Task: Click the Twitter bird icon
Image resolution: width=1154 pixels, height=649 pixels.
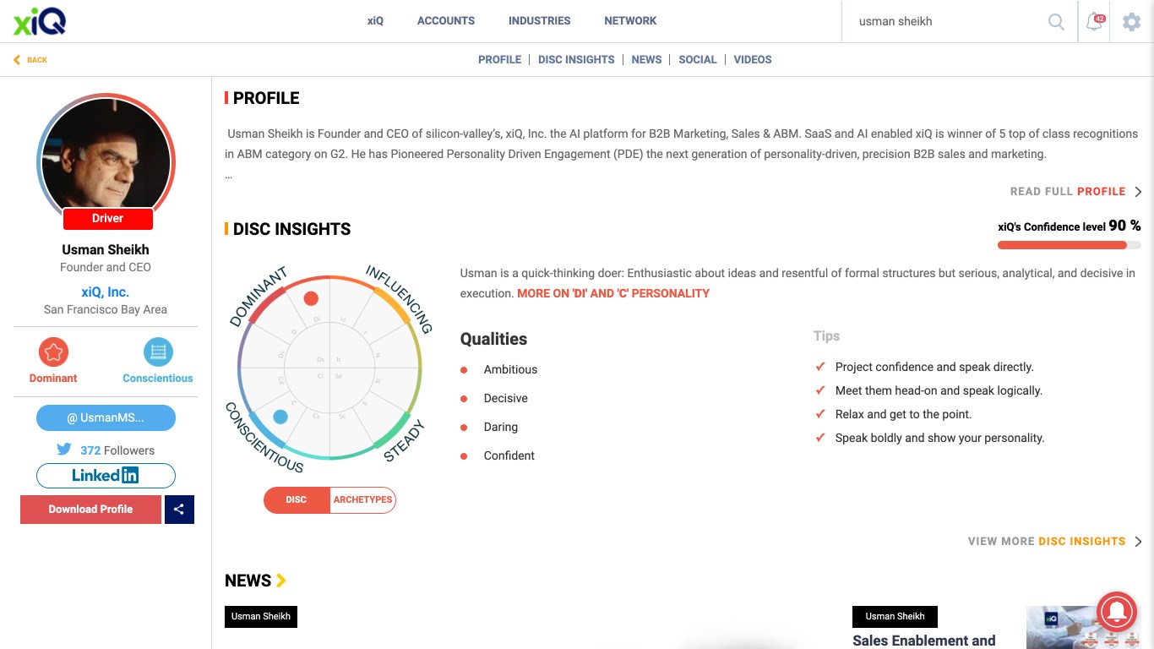Action: point(64,450)
